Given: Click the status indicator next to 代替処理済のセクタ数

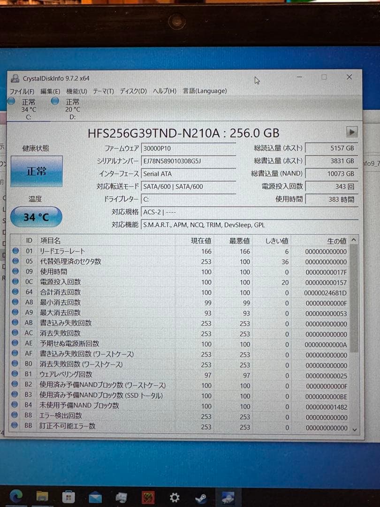Looking at the screenshot, I should point(16,262).
